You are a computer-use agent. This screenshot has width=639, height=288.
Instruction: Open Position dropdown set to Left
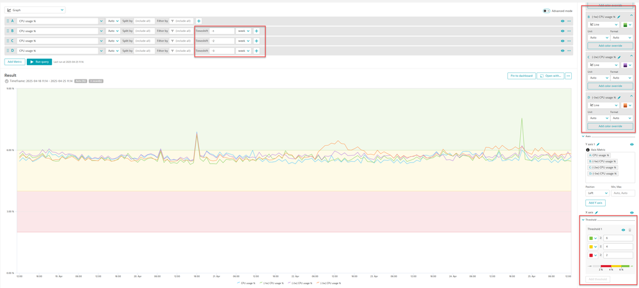pos(597,193)
